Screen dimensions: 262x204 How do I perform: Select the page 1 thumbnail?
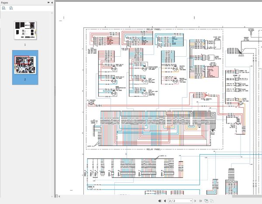25,31
